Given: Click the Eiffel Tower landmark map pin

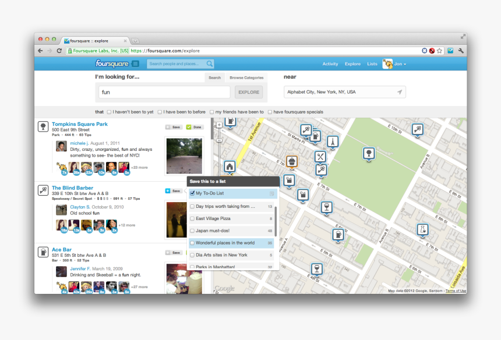Looking at the screenshot, I should pyautogui.click(x=332, y=141).
